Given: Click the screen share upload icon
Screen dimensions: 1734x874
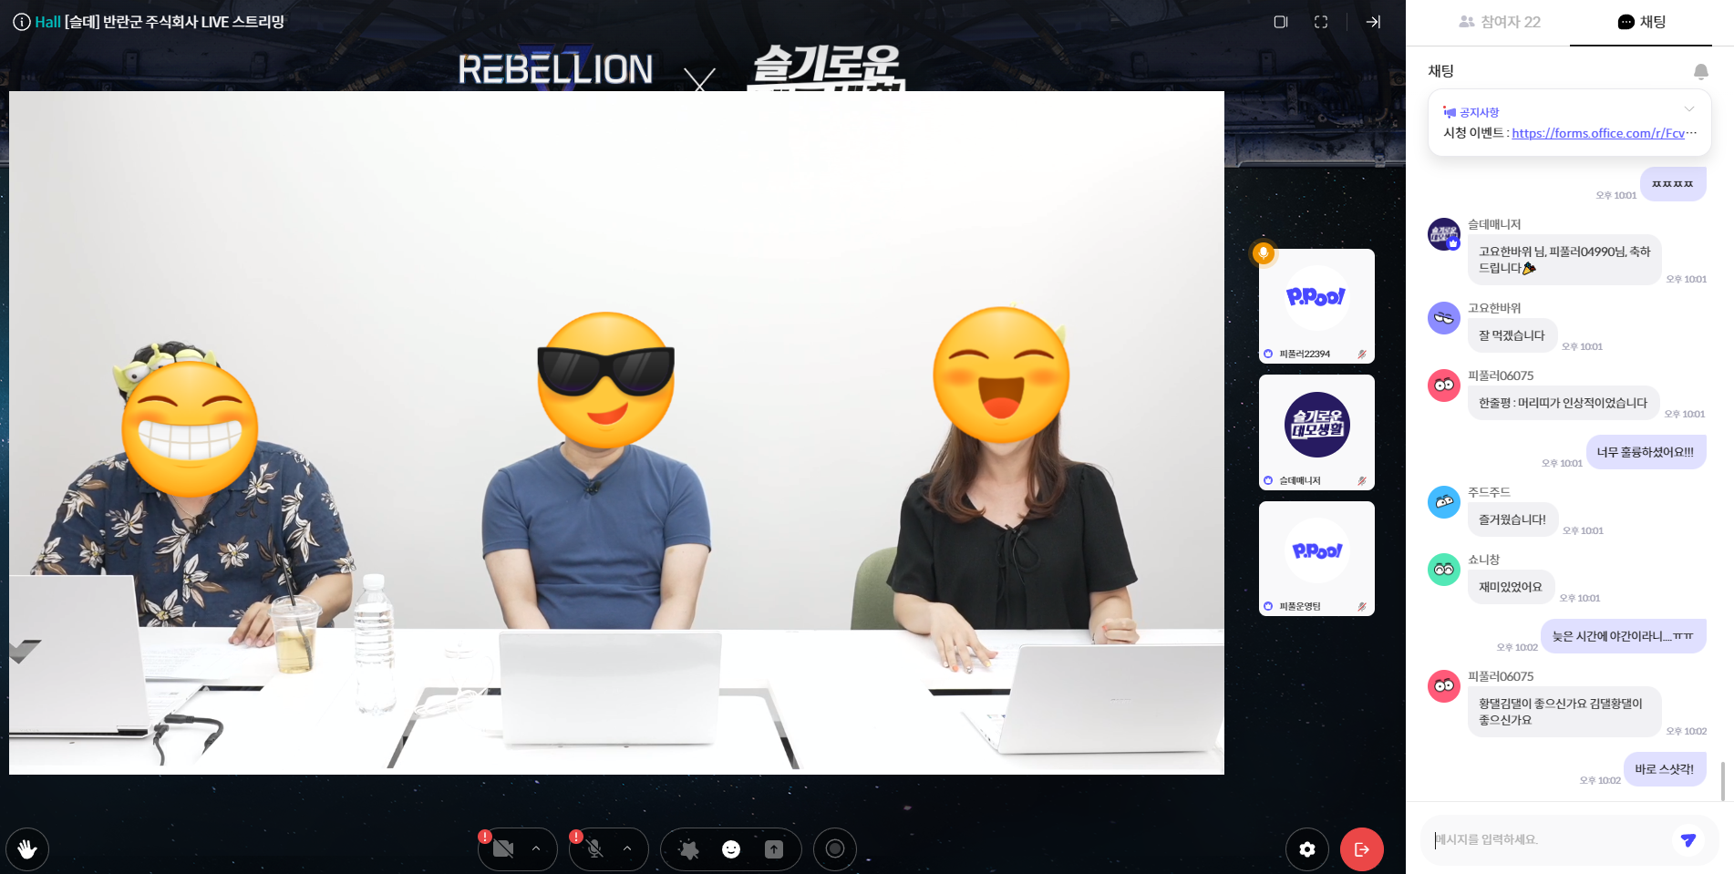Looking at the screenshot, I should click(x=774, y=849).
